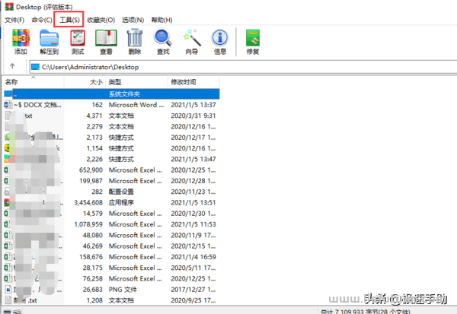Click the 应用程序 type cell

point(121,202)
